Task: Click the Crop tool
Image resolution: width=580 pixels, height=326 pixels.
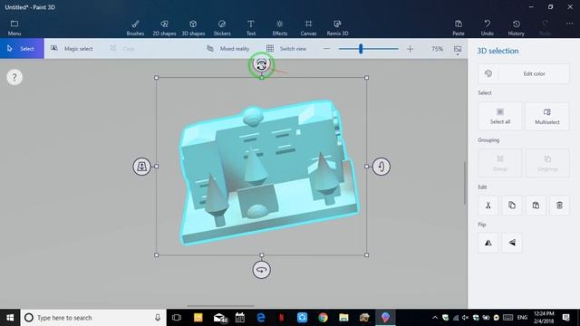Action: [122, 48]
